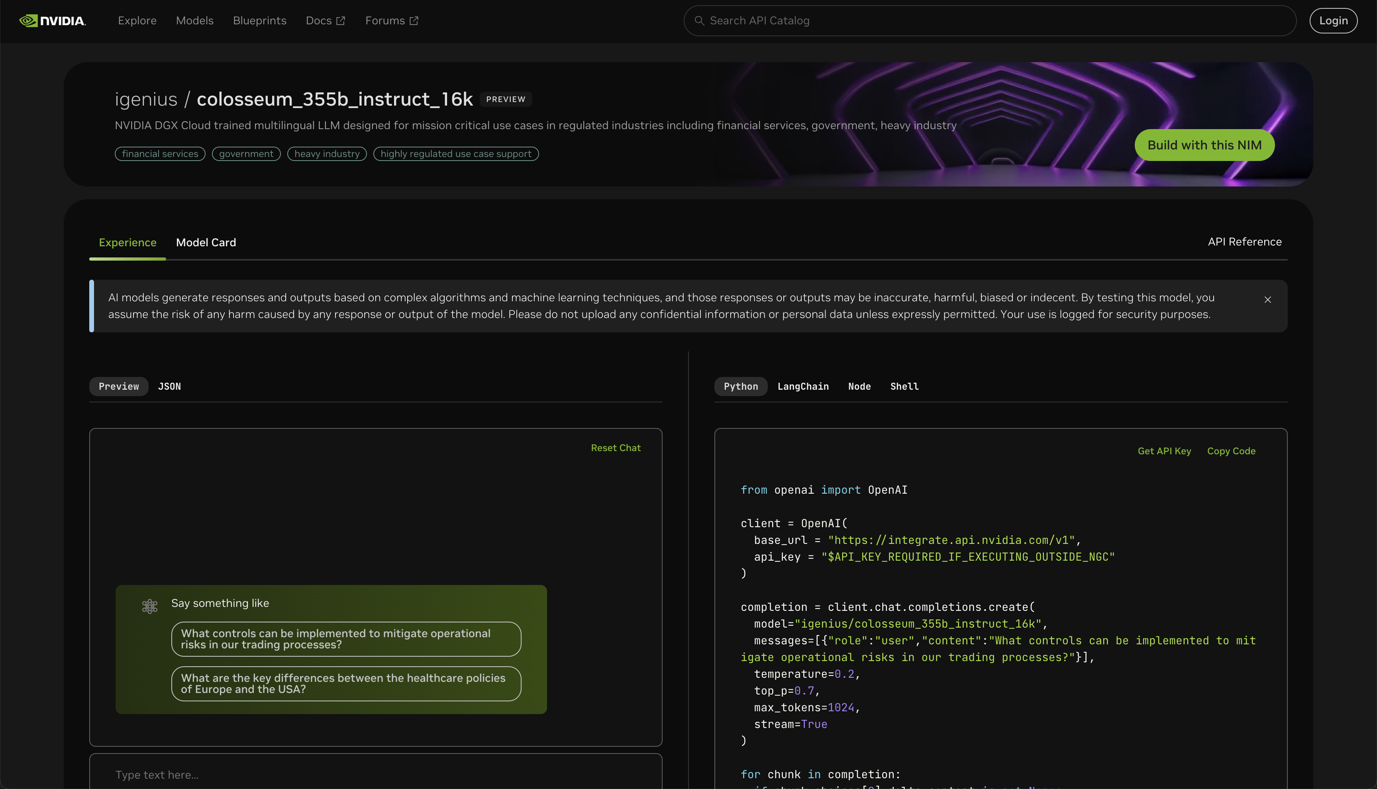Show the Shell code sample
Screen dimensions: 1377x789
click(x=904, y=387)
